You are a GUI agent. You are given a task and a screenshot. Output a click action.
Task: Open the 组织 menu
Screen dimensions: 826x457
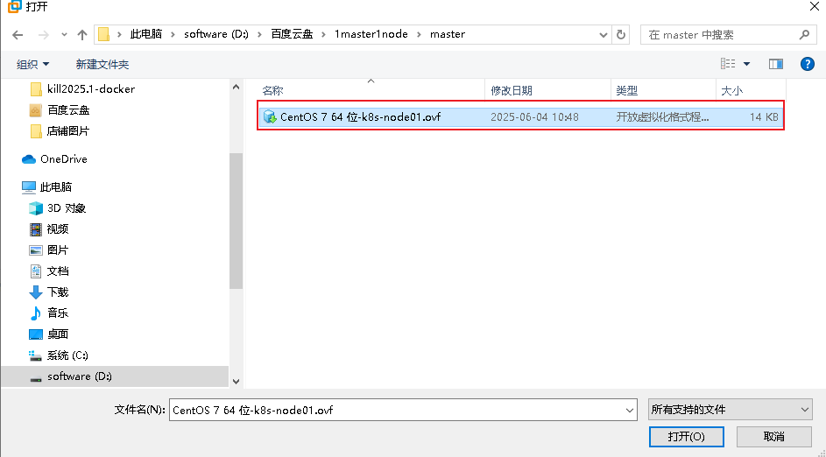pyautogui.click(x=32, y=64)
